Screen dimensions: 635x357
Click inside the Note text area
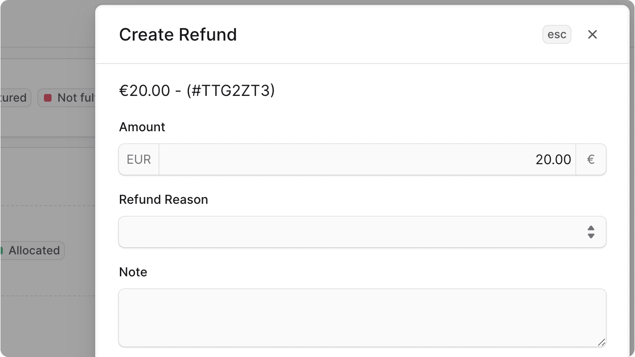pyautogui.click(x=362, y=317)
